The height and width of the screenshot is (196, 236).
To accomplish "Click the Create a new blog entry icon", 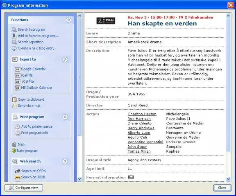I will click(14, 48).
